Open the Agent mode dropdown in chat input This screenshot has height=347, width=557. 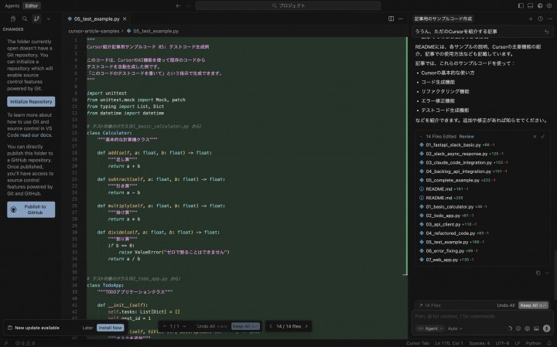click(x=429, y=328)
